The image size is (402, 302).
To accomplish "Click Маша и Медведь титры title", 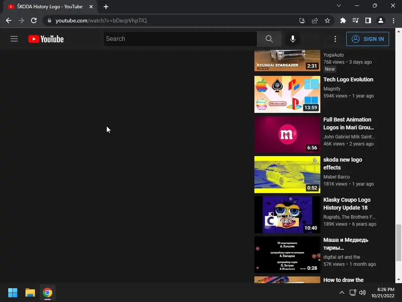I will [x=345, y=244].
